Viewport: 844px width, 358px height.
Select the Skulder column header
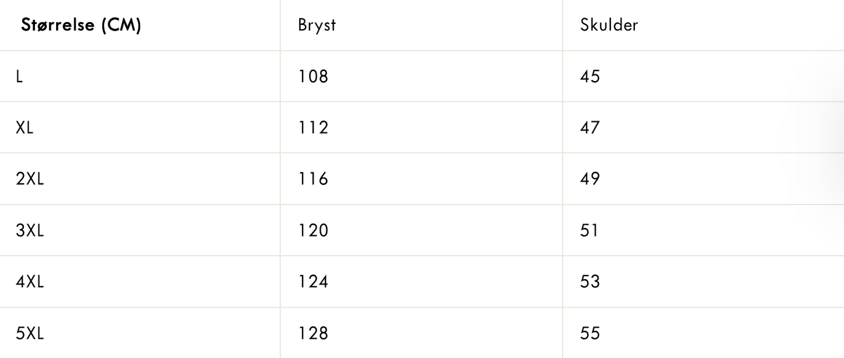pos(609,25)
